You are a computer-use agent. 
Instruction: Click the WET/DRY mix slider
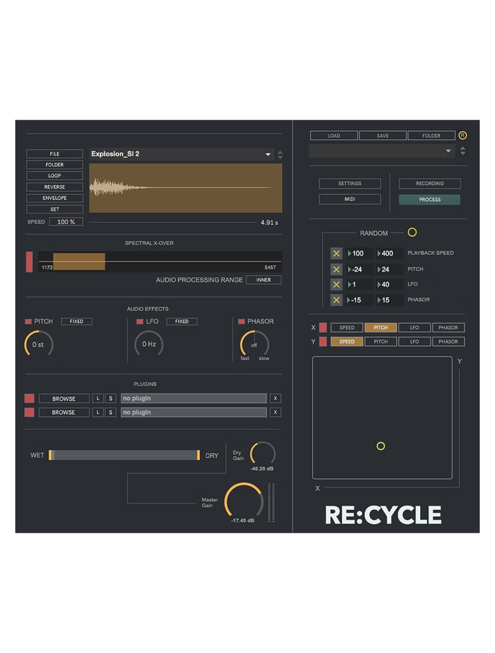pyautogui.click(x=124, y=455)
